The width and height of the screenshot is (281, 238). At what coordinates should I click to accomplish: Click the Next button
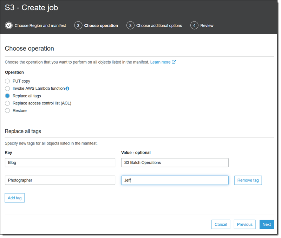[x=266, y=225]
